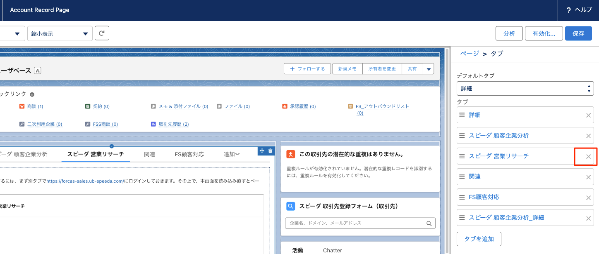
Task: Open the 縮小表示 view dropdown
Action: [x=60, y=34]
